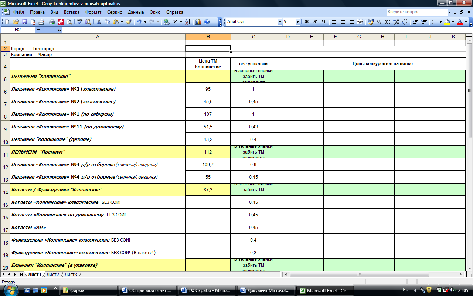473x296 pixels.
Task: Switch to ТФ Скрибо taskbar window
Action: coord(206,290)
